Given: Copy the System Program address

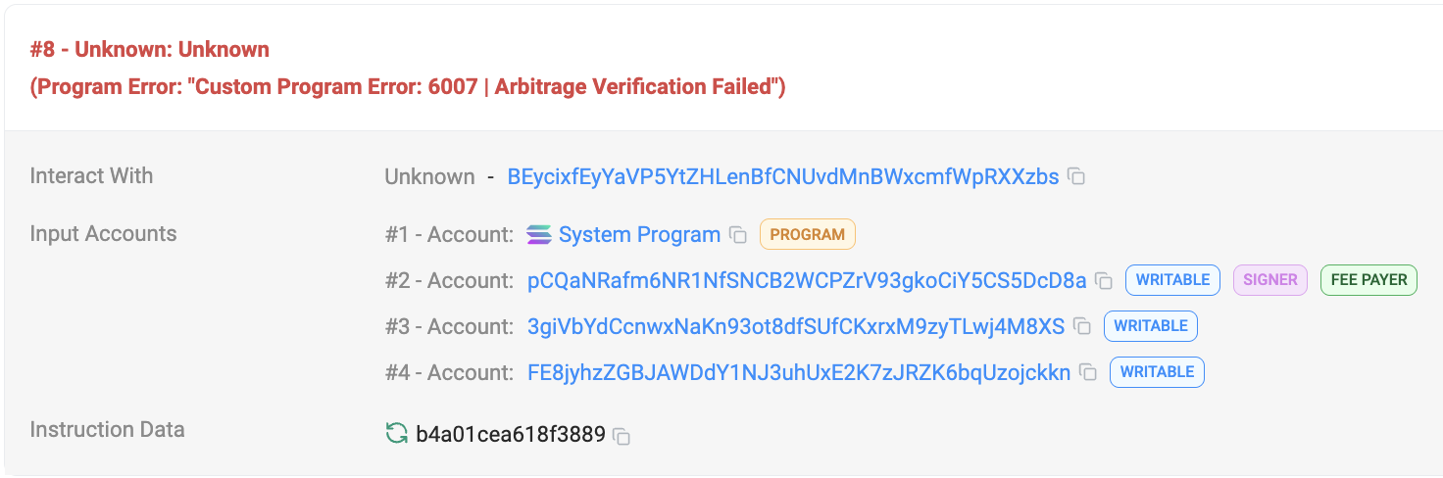Looking at the screenshot, I should [x=738, y=235].
